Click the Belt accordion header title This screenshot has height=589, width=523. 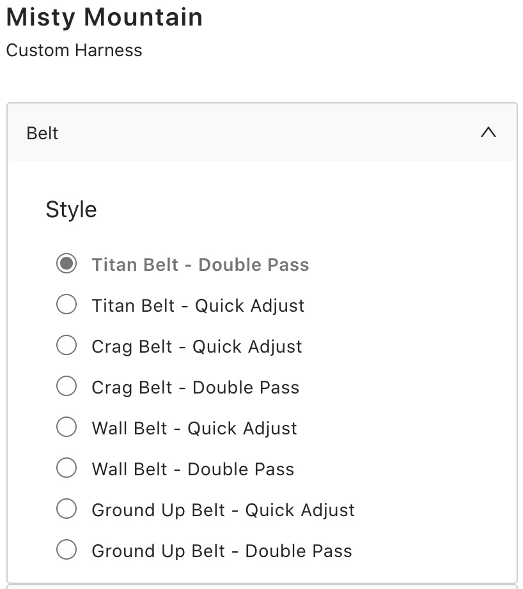43,133
